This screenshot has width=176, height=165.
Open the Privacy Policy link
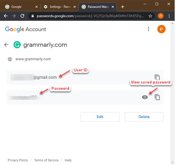(18, 160)
